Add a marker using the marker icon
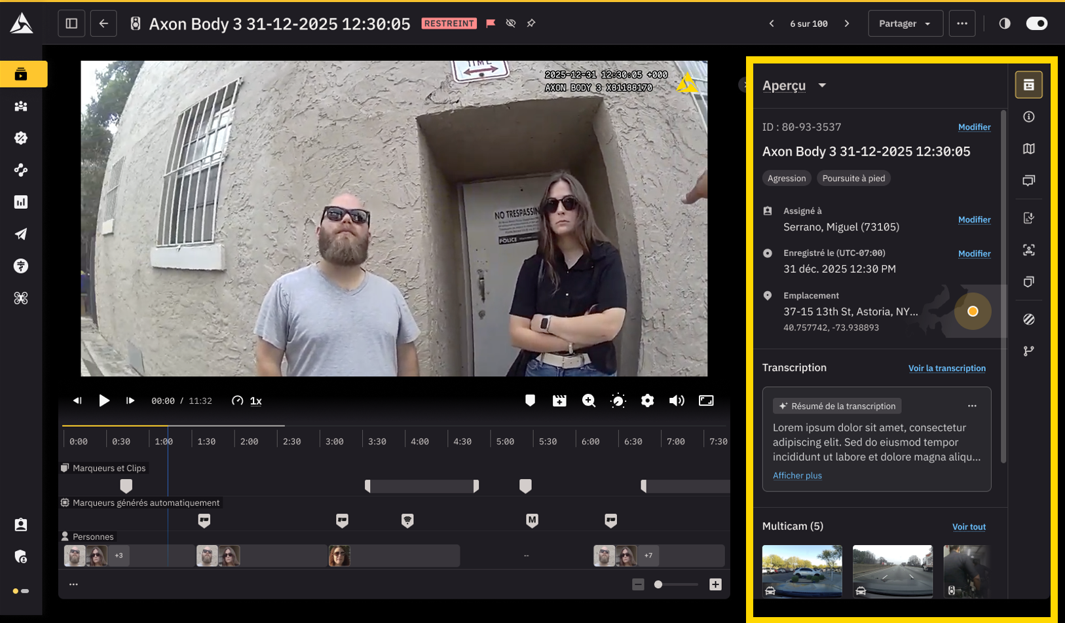Viewport: 1065px width, 623px height. (530, 400)
